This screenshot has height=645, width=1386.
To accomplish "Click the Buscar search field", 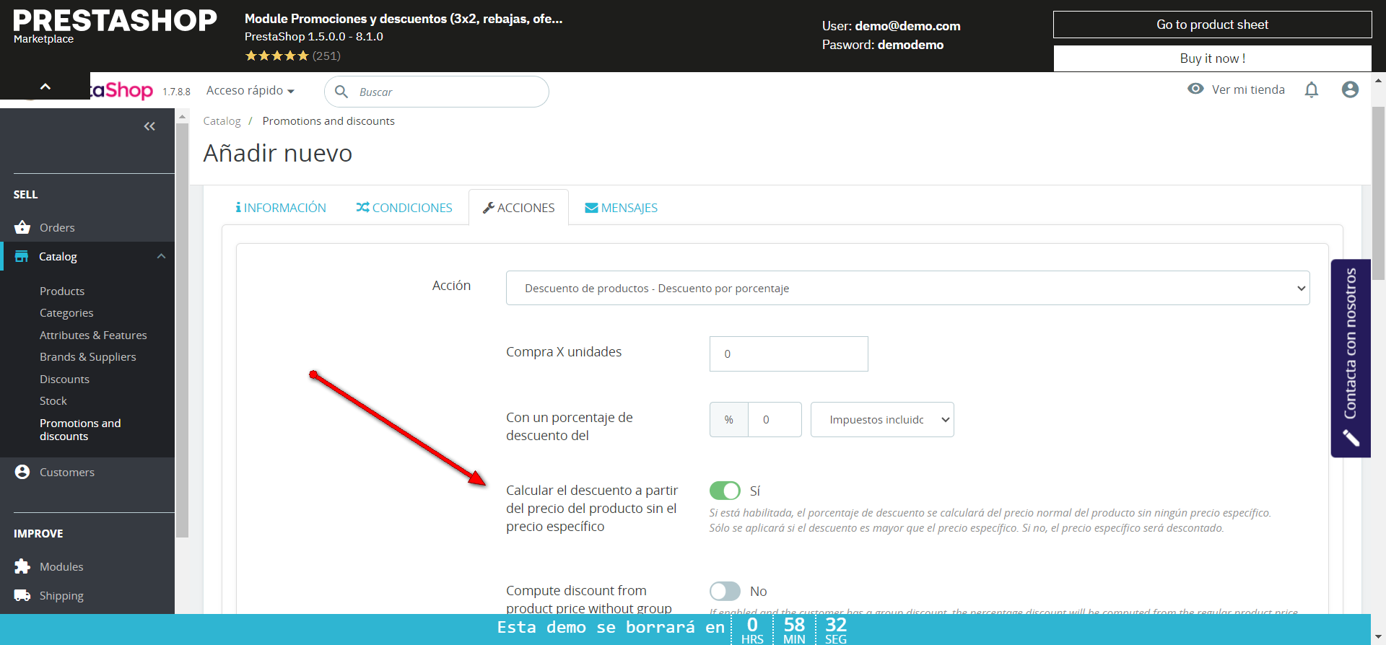I will 437,92.
